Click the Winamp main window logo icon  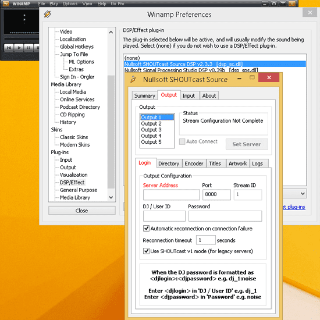pyautogui.click(x=6, y=3)
